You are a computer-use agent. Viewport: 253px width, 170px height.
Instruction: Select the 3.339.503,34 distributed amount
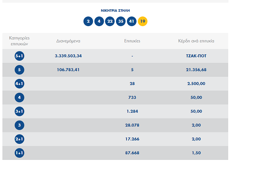pyautogui.click(x=68, y=56)
